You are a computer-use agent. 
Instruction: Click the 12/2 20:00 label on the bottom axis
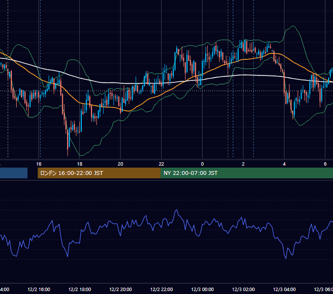(x=120, y=290)
